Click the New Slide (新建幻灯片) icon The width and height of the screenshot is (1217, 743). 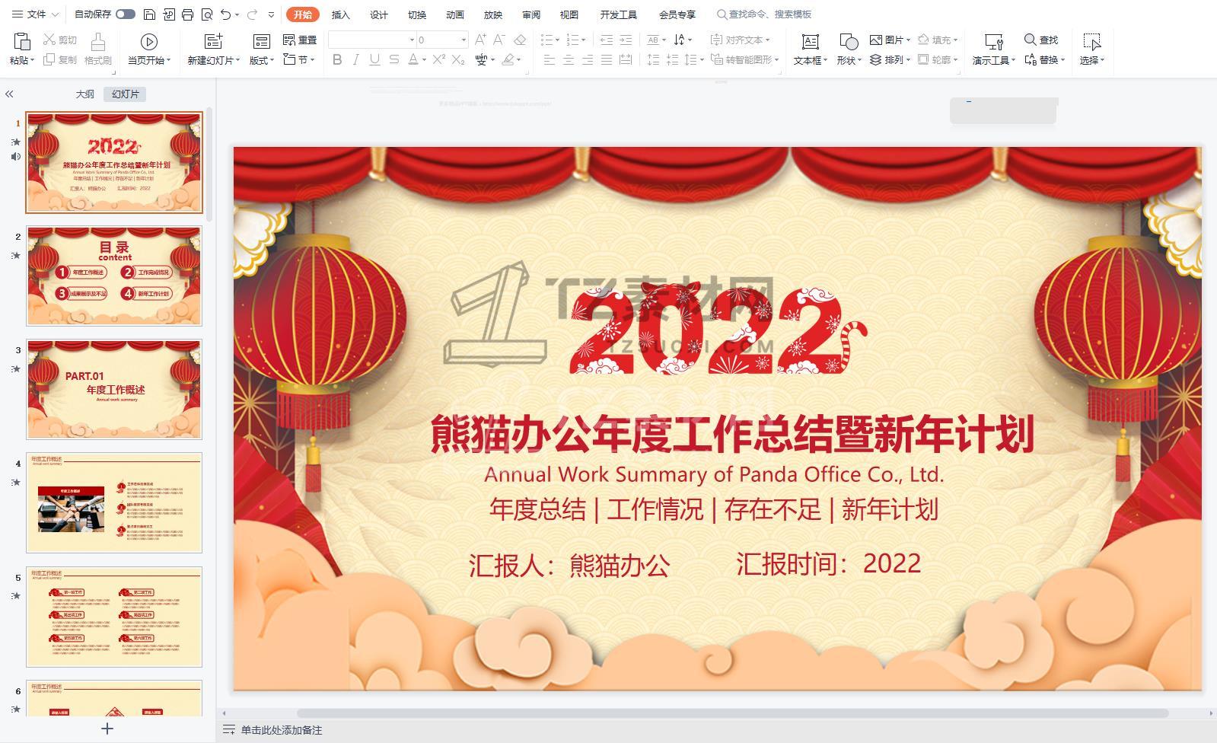pyautogui.click(x=214, y=41)
